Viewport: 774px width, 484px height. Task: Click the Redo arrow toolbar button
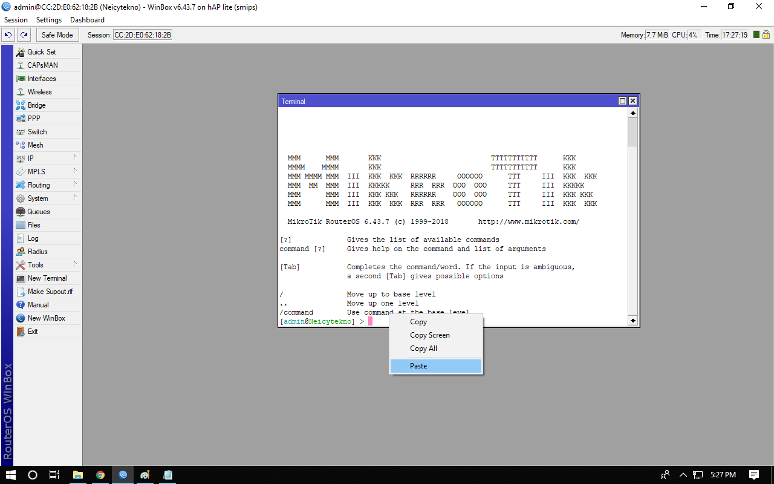(24, 35)
